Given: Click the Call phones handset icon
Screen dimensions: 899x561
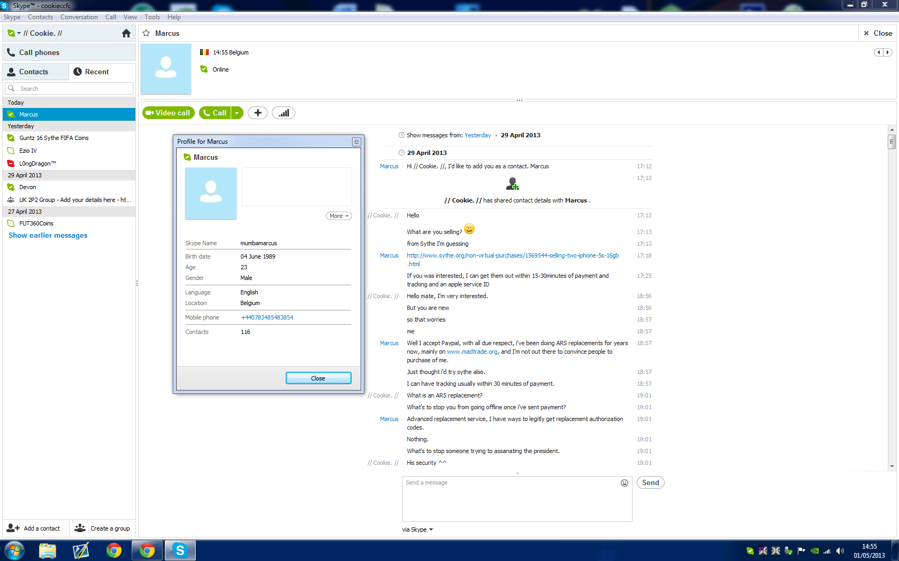Looking at the screenshot, I should click(11, 52).
